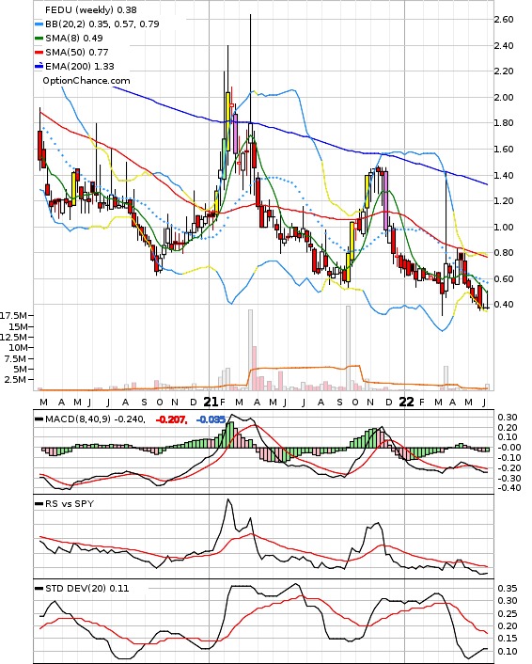Click the bold 22 year marker

406,402
